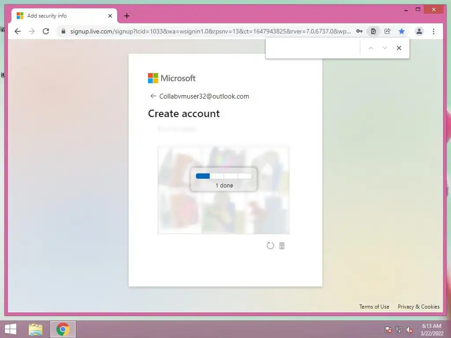Open the Windows Start menu
Screen dimensions: 451x338
(x=11, y=329)
